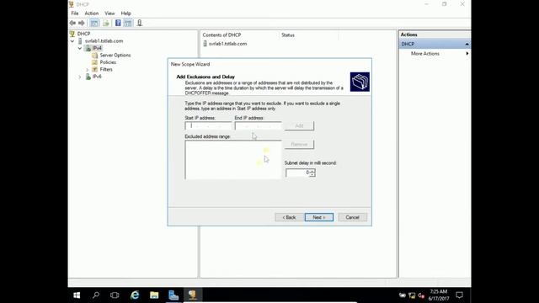Collapse the svrlab1.tstlab.com tree node

[72, 41]
